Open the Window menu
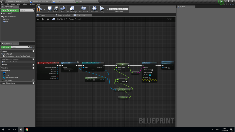 (x=32, y=4)
